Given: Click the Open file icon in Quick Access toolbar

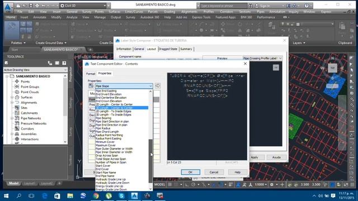Looking at the screenshot, I should pyautogui.click(x=25, y=6).
